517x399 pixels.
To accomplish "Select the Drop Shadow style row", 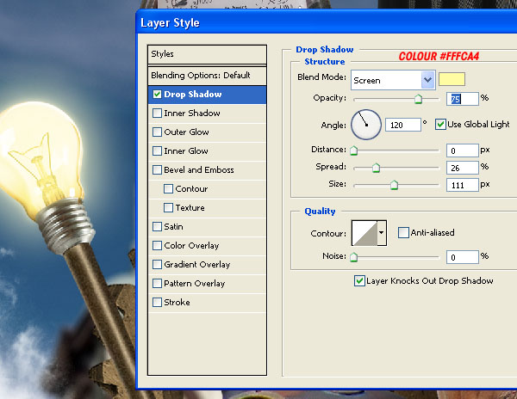I will click(x=207, y=95).
